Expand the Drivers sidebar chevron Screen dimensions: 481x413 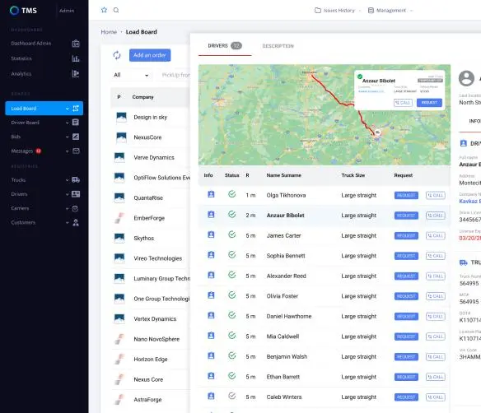tap(68, 194)
